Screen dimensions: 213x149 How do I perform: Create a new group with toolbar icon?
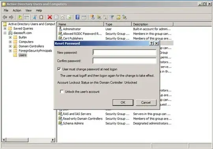click(x=99, y=17)
